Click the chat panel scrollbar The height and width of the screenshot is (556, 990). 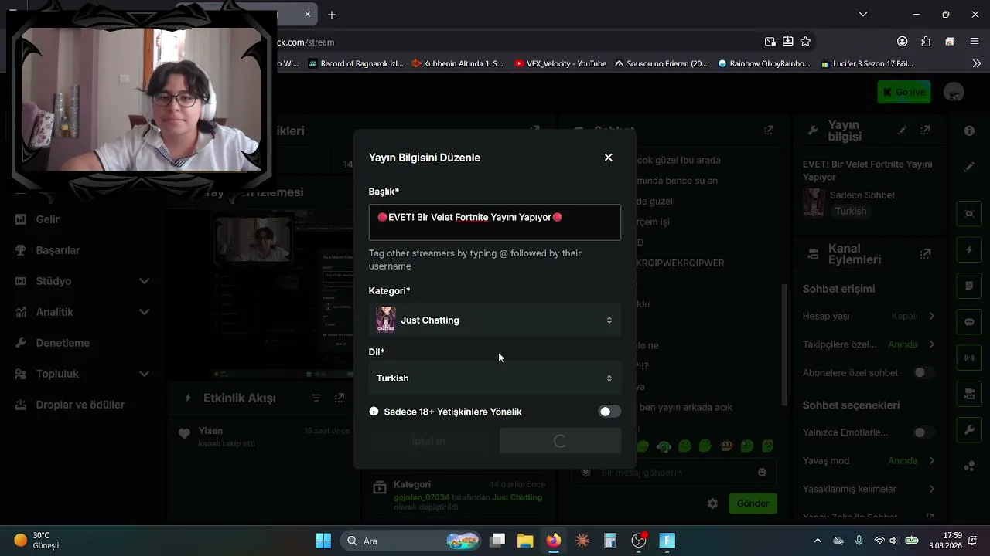(x=785, y=344)
